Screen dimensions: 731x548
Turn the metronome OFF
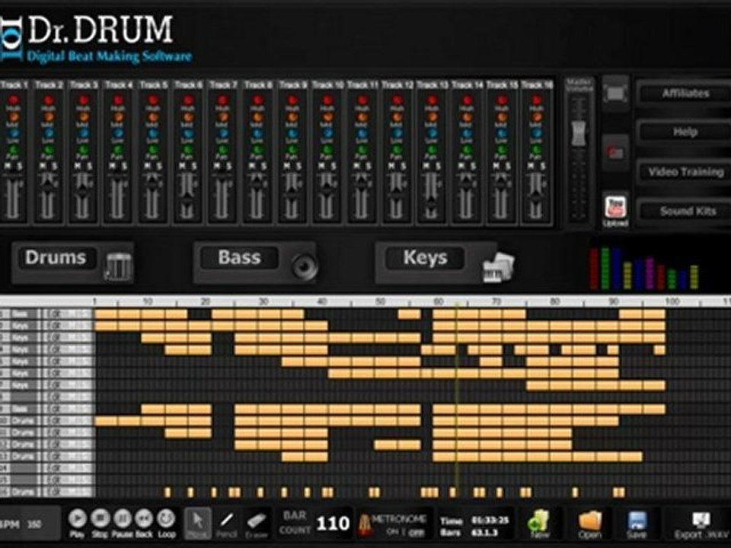point(417,532)
